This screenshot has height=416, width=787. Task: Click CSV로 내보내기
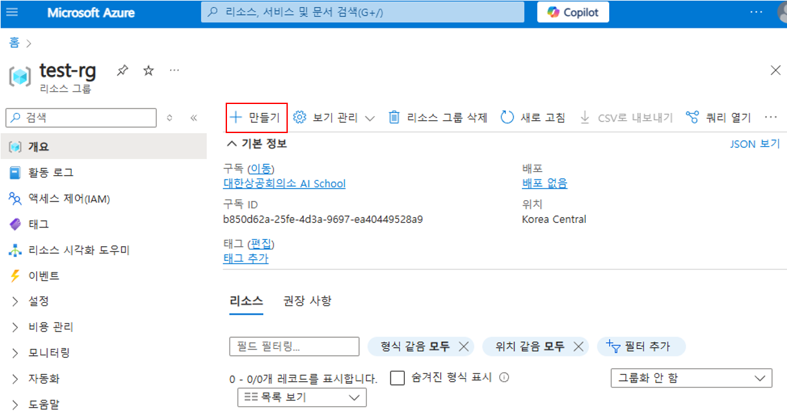coord(626,118)
